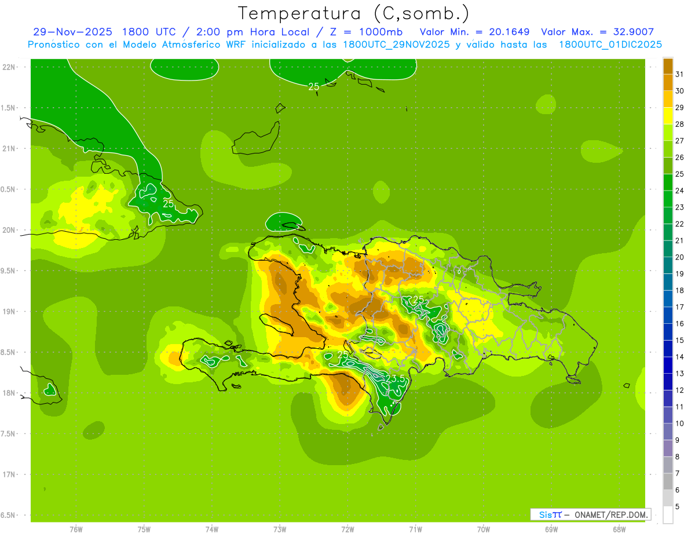
Task: Click the '23.5' contour label on the map
Action: 395,379
